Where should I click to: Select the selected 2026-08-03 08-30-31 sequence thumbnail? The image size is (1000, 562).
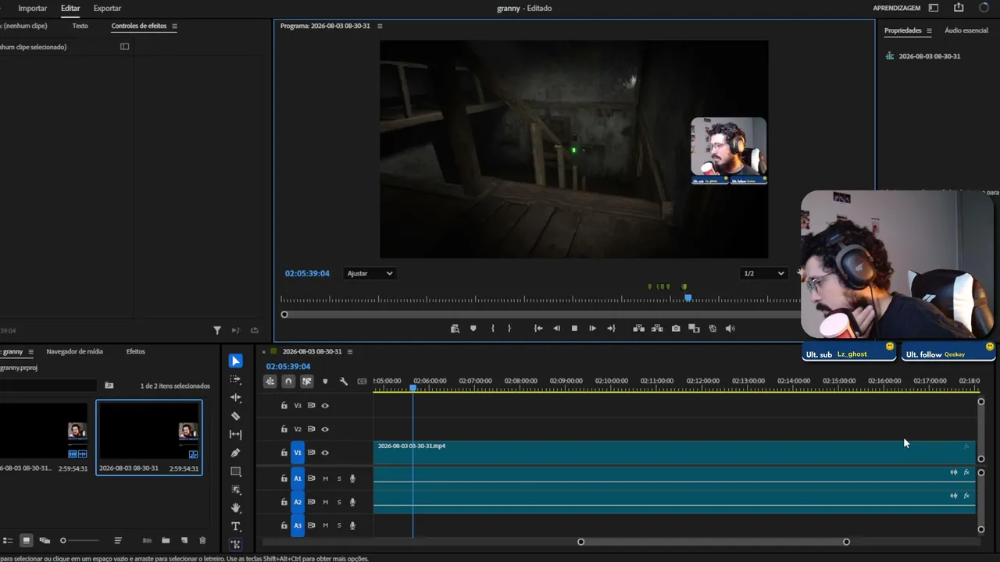[149, 431]
